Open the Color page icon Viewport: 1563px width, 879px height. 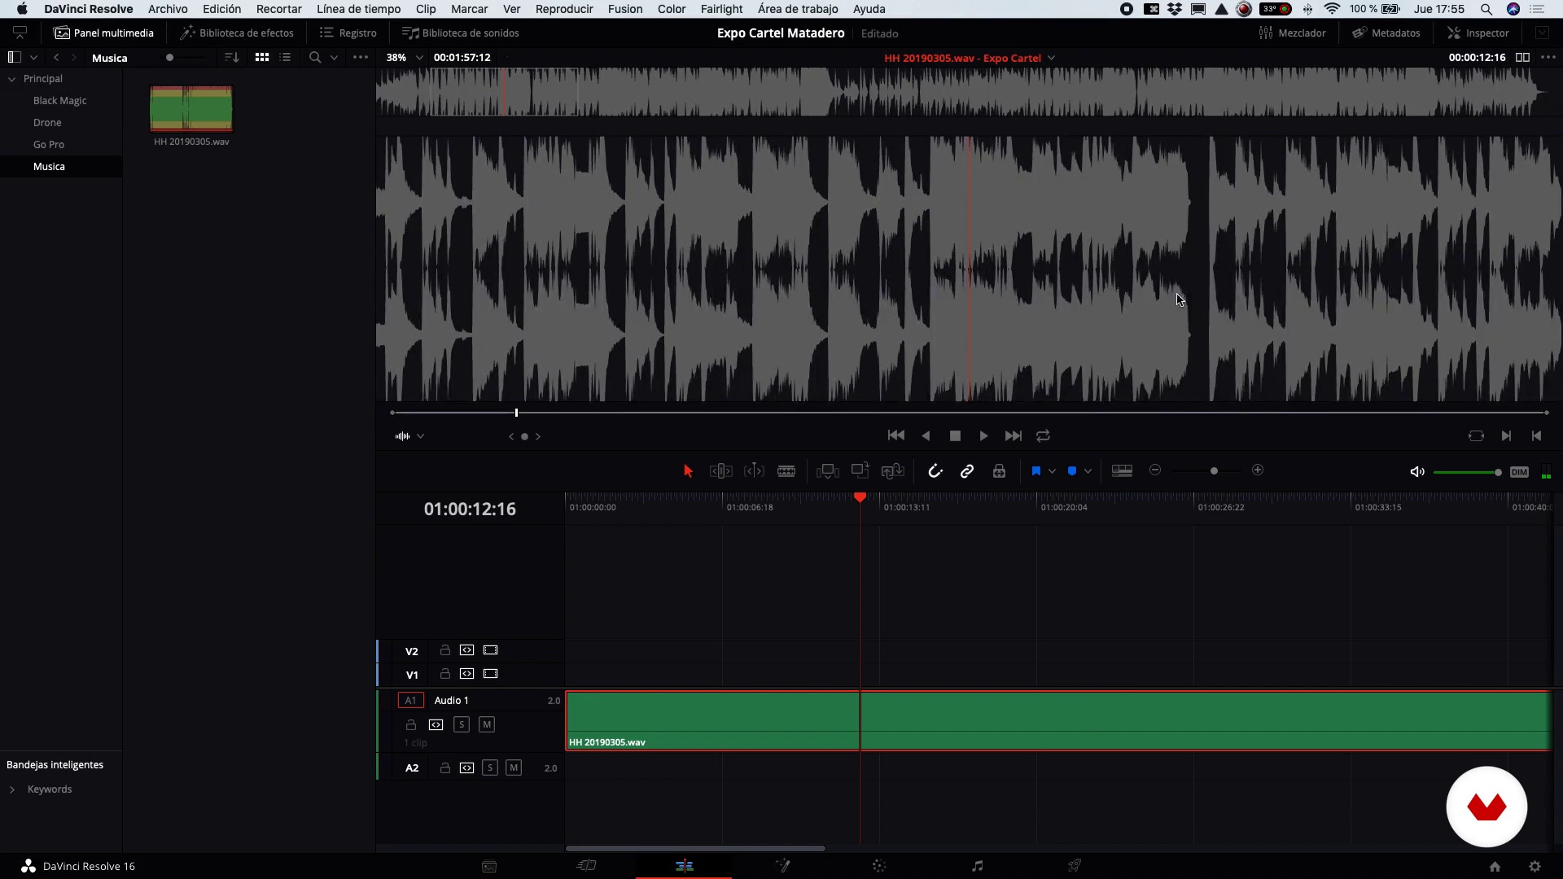pos(879,866)
